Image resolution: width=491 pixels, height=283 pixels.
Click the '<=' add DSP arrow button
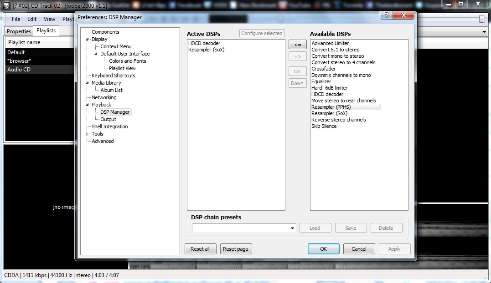298,45
